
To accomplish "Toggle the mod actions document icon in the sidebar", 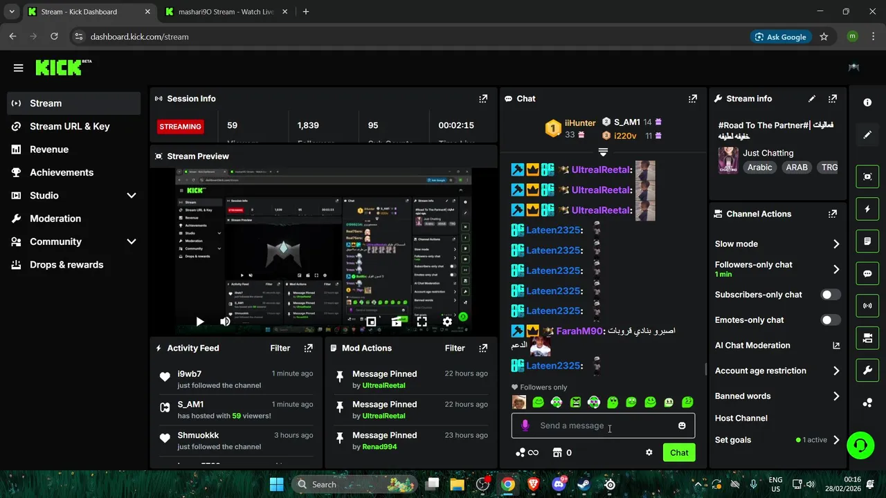I will [867, 241].
